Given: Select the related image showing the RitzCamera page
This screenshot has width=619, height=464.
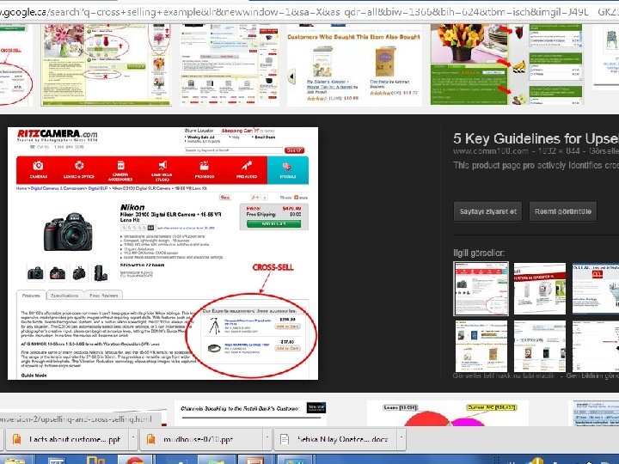Looking at the screenshot, I should [481, 289].
